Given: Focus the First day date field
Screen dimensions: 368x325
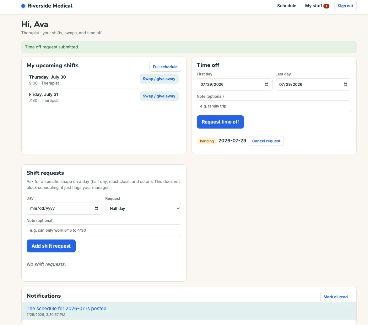Looking at the screenshot, I should pos(235,84).
